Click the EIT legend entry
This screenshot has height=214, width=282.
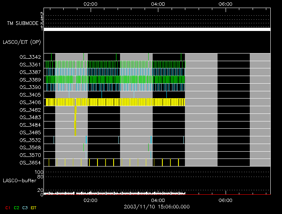tap(34, 208)
